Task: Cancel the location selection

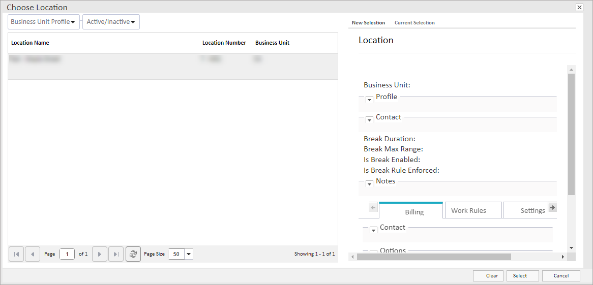Action: tap(561, 275)
